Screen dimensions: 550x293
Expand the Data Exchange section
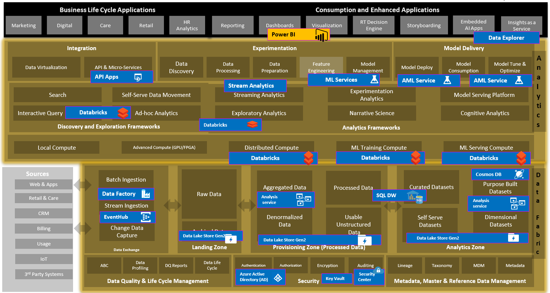(126, 250)
